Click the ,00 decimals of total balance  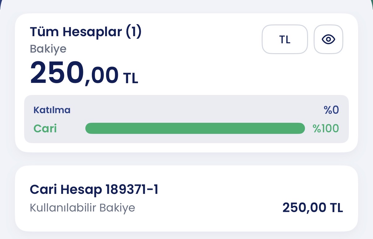101,76
